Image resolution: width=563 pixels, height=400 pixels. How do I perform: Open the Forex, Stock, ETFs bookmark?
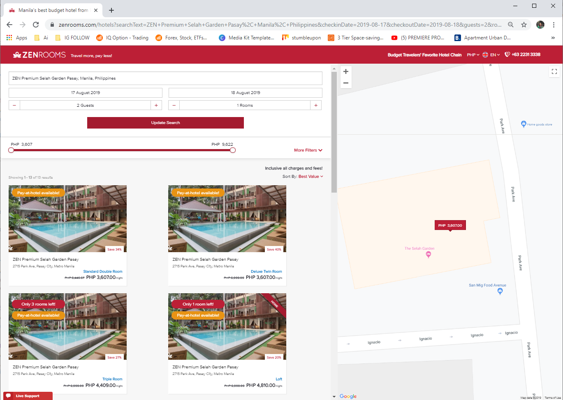[x=181, y=38]
